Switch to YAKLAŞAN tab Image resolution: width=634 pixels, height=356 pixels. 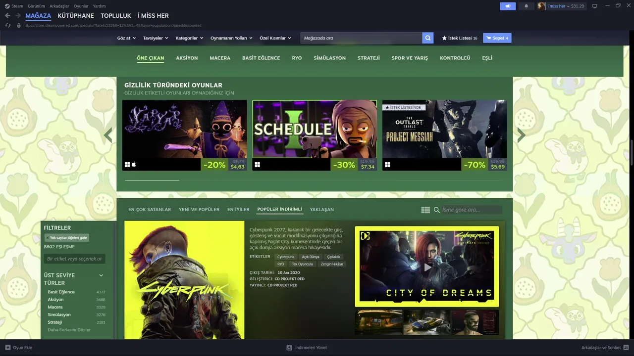coord(322,210)
